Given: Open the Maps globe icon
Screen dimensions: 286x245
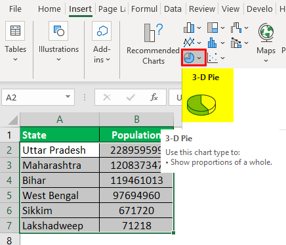Looking at the screenshot, I should 266,33.
